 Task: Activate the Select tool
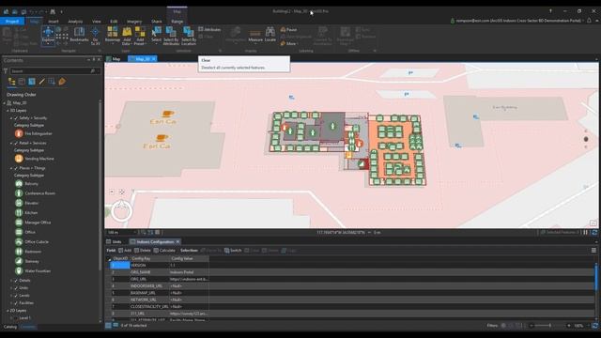tap(157, 35)
